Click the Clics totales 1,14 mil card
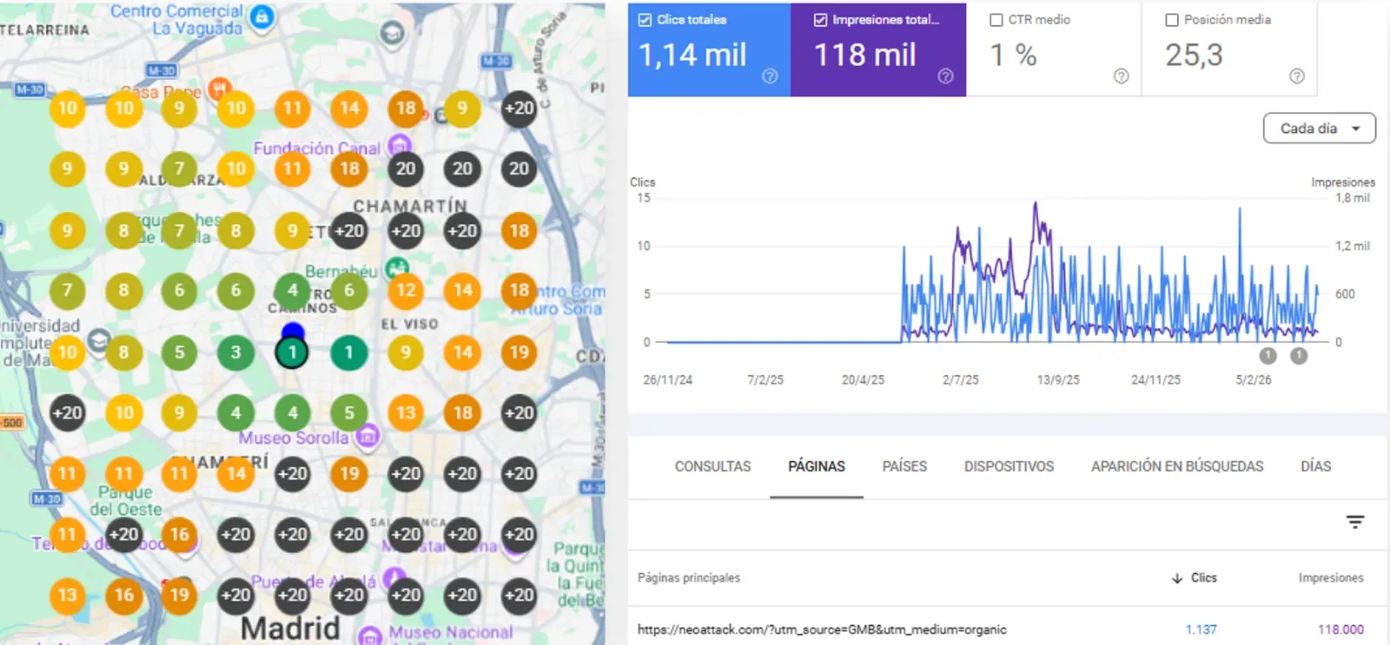1390x645 pixels. pos(709,49)
